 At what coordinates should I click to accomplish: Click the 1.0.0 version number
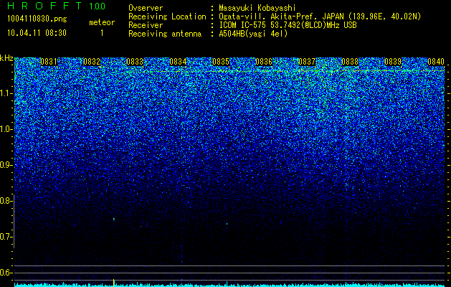click(x=98, y=6)
